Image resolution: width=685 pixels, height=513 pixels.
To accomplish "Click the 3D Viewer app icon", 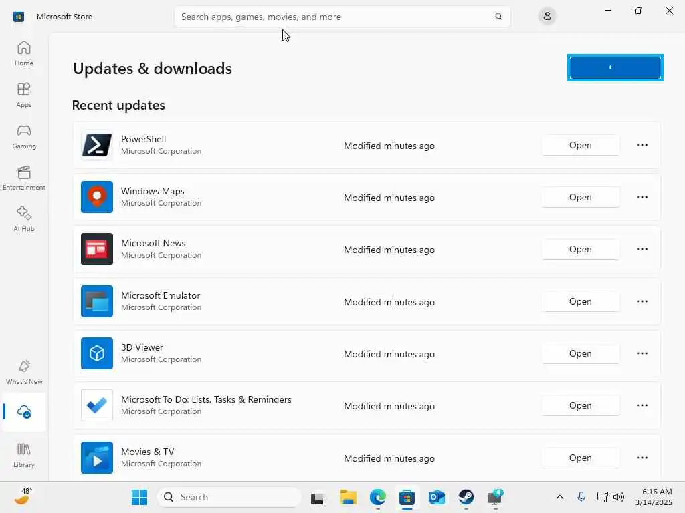I will pos(97,353).
